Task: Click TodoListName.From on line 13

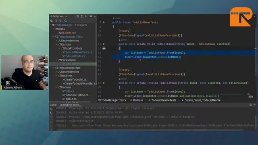Action: [x=160, y=53]
